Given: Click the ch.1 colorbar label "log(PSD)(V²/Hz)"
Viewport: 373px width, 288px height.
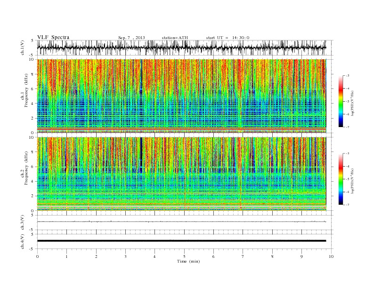Looking at the screenshot, I should pos(352,103).
